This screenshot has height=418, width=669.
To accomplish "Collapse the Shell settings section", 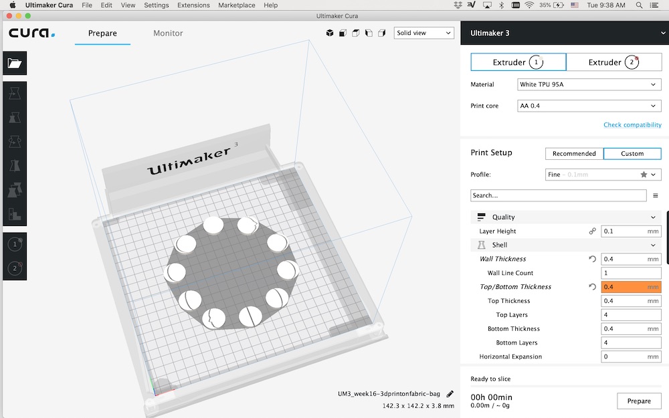I will point(565,245).
